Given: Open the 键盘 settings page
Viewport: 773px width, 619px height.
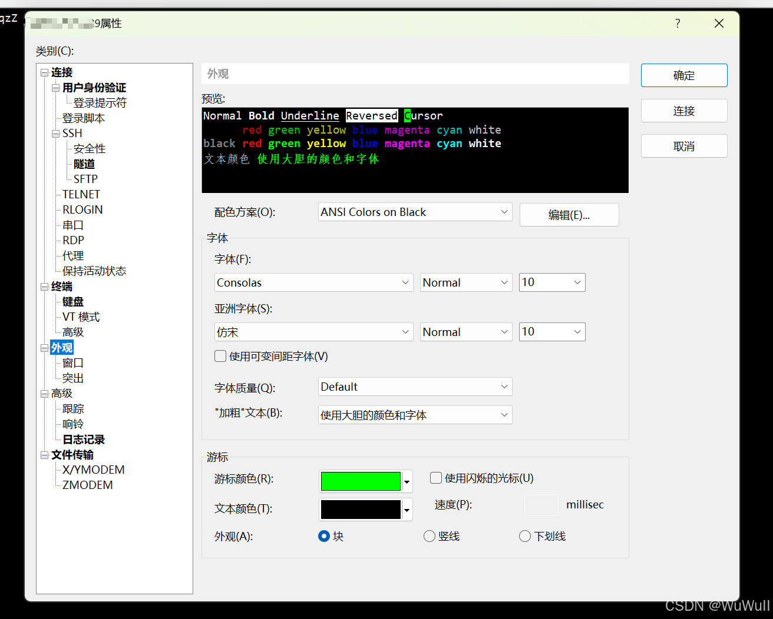Looking at the screenshot, I should (x=73, y=302).
